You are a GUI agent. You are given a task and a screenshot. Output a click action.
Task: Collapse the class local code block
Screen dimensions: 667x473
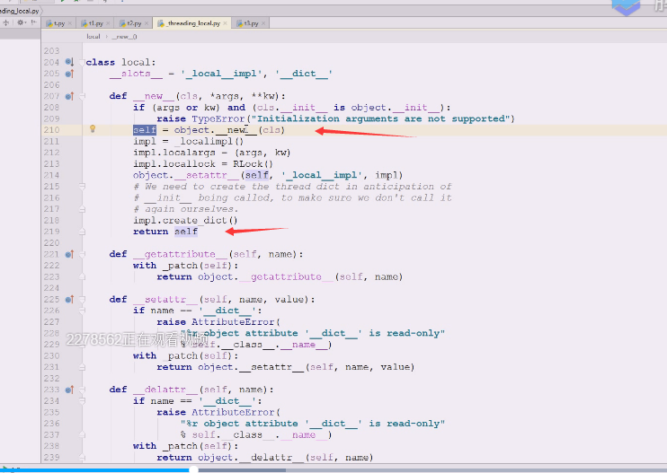[x=82, y=63]
